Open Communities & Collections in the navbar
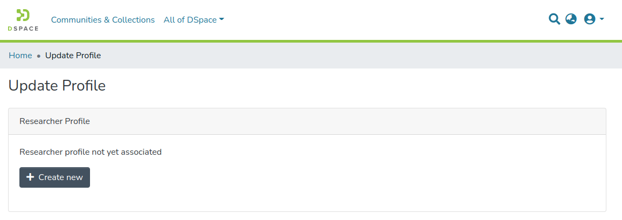The image size is (622, 220). tap(103, 20)
